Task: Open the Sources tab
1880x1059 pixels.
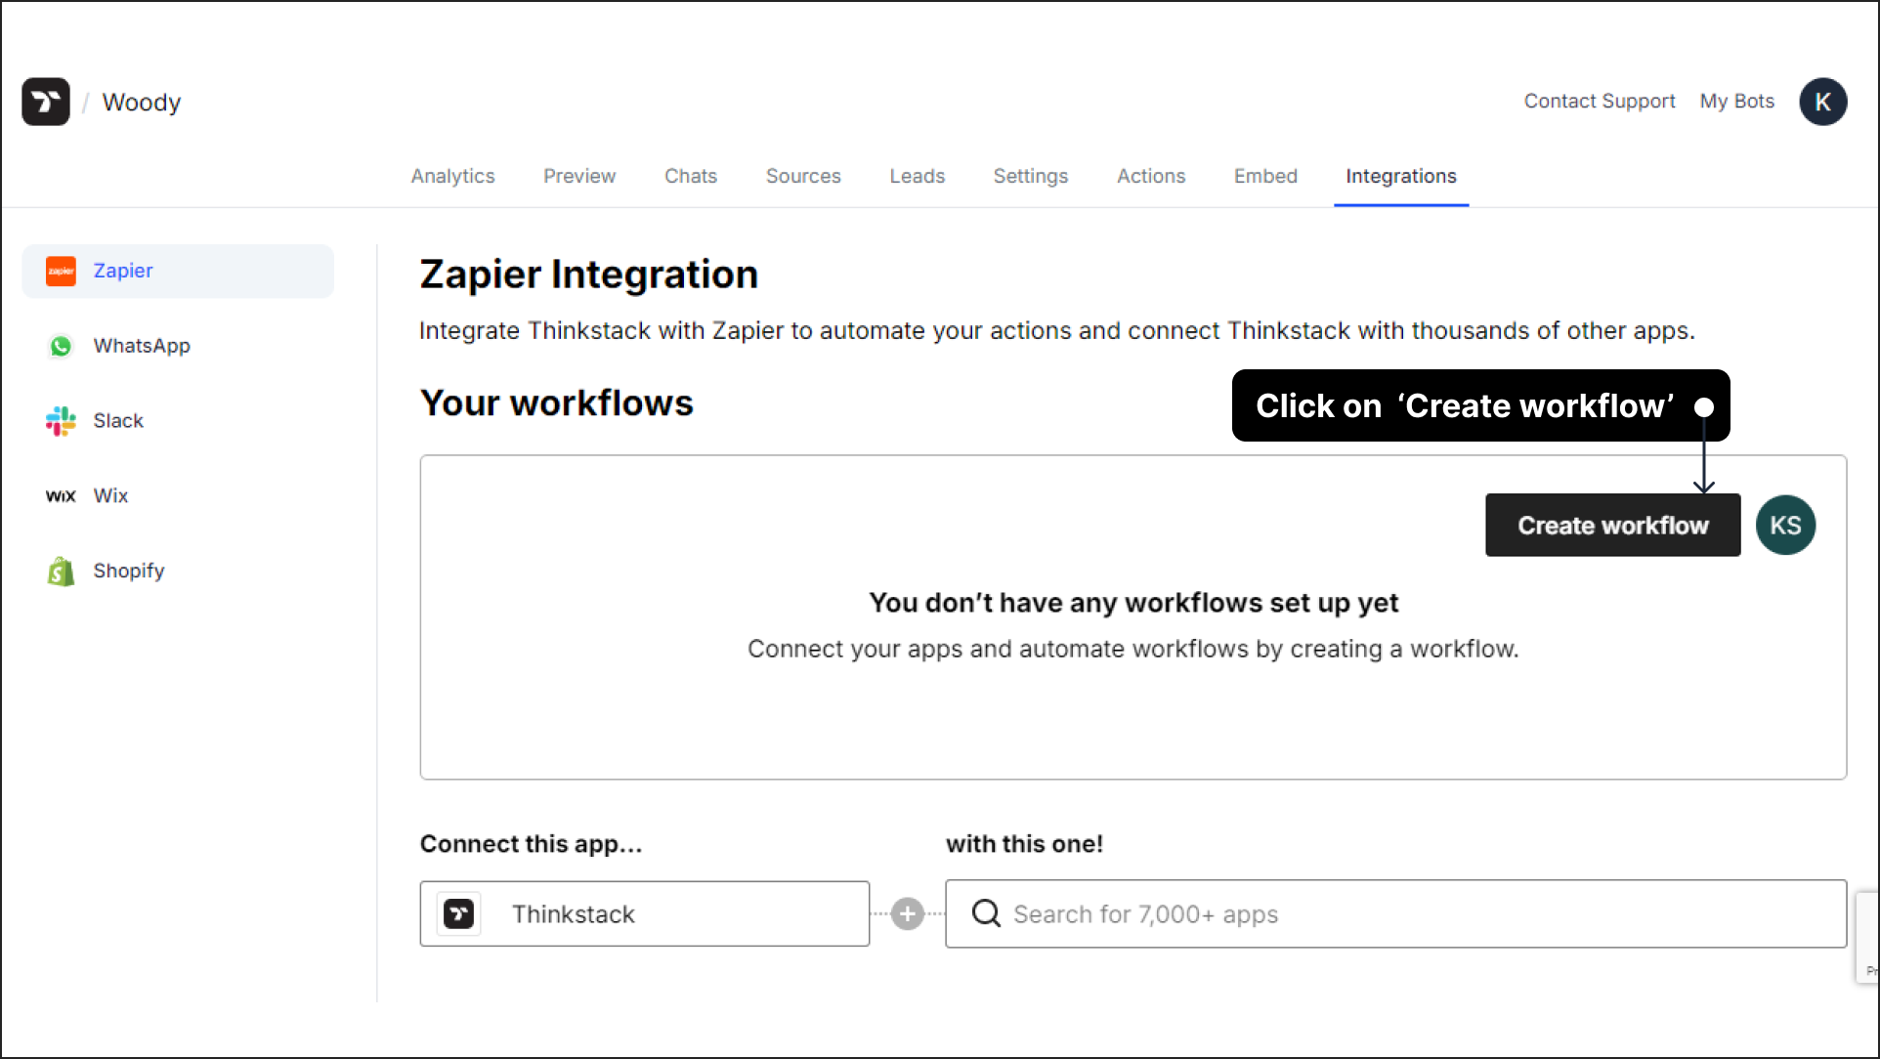Action: 803,176
